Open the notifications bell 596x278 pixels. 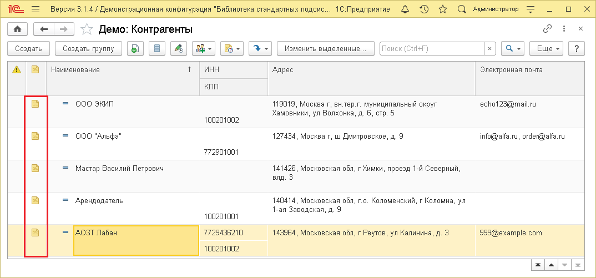(x=405, y=9)
